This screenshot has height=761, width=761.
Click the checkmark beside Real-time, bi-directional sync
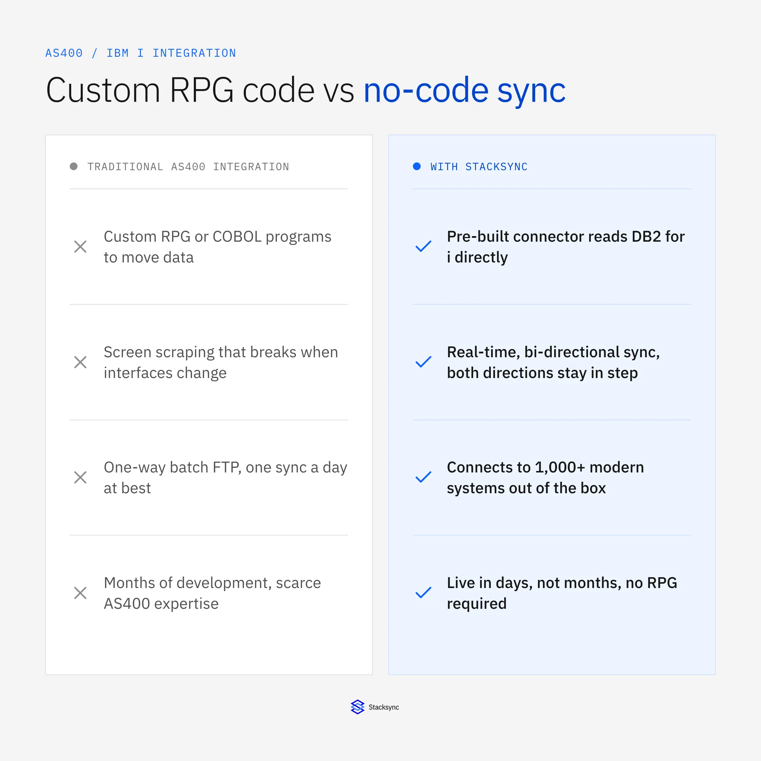[423, 361]
